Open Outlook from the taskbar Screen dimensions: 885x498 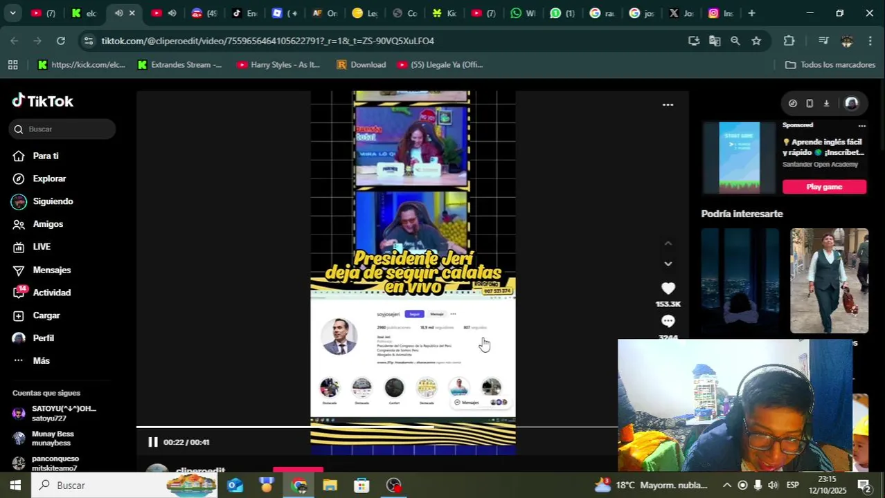235,486
